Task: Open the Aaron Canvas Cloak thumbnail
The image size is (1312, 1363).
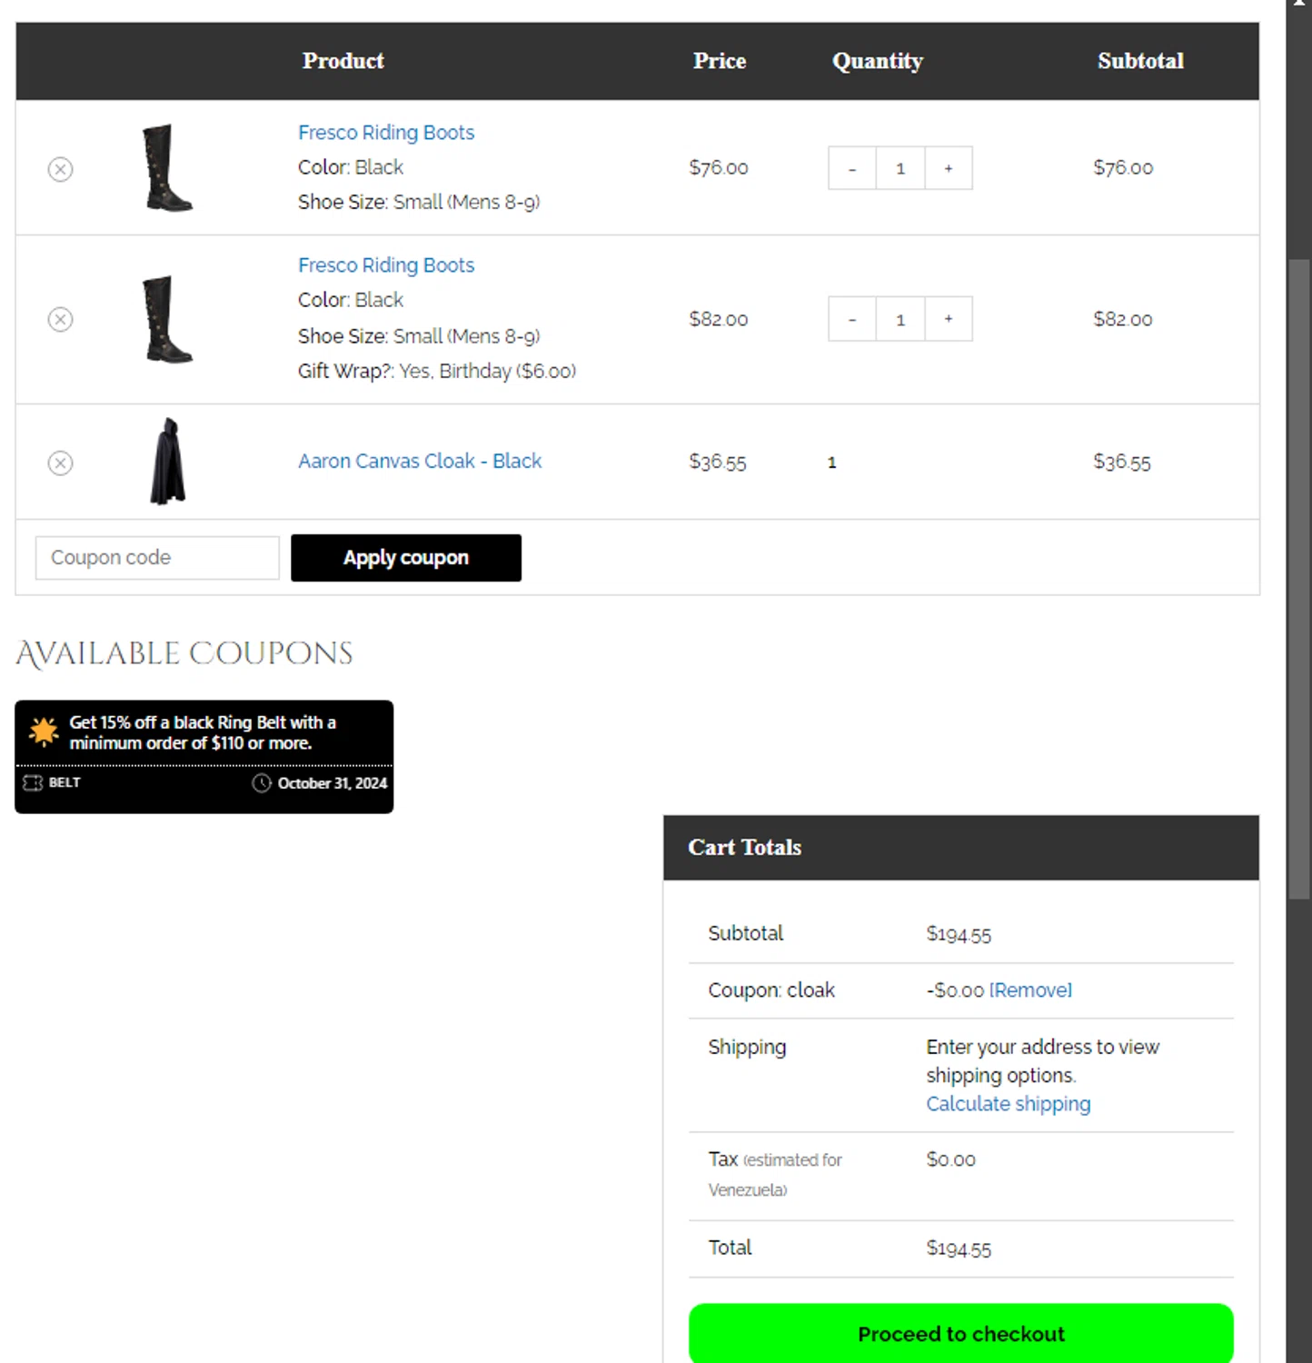Action: (168, 462)
